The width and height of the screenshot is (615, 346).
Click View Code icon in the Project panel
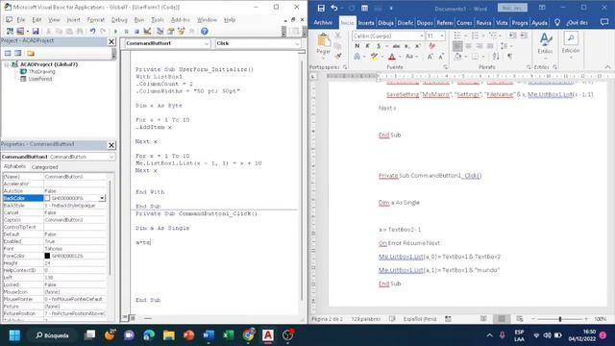click(8, 53)
